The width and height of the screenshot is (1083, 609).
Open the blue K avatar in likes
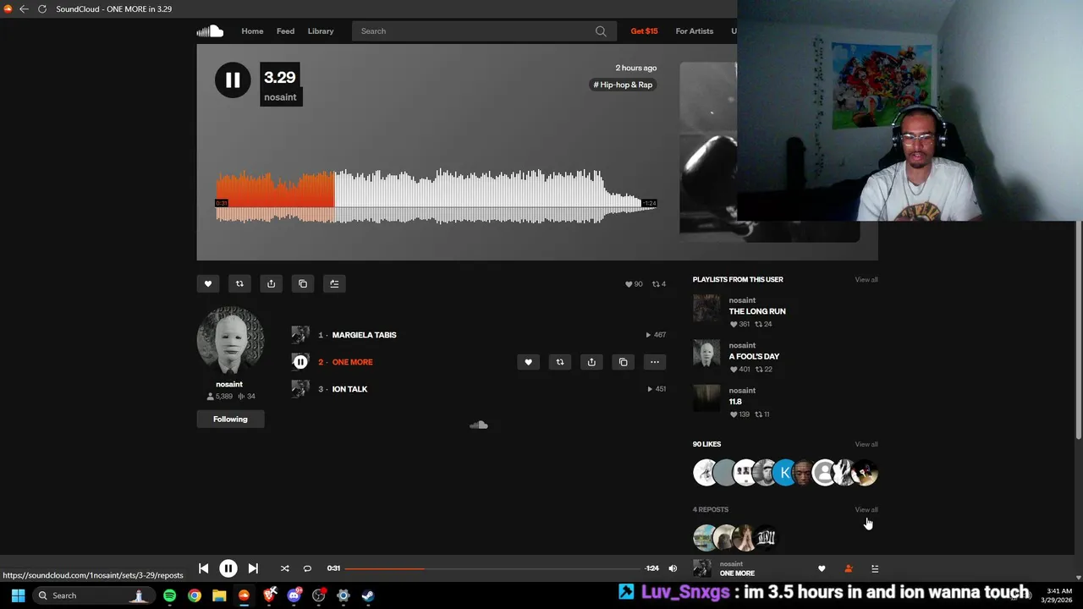[x=785, y=473]
